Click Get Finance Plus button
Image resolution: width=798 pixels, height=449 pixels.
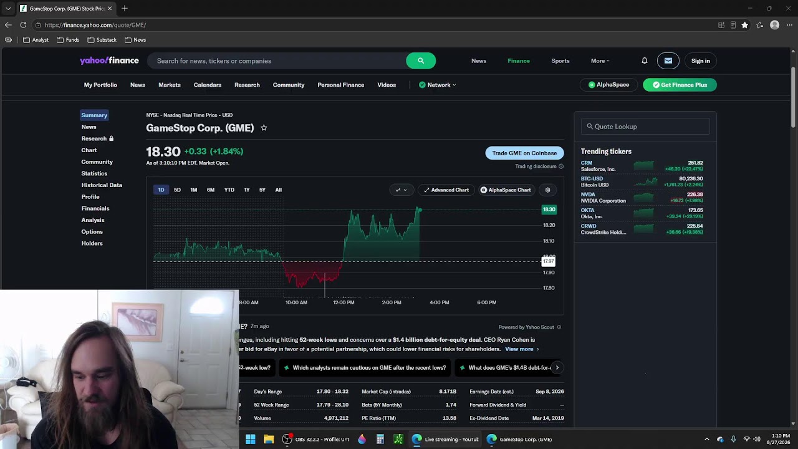tap(680, 85)
